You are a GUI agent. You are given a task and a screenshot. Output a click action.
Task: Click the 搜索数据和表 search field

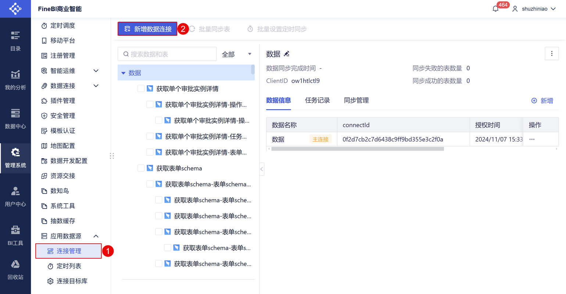tap(167, 54)
